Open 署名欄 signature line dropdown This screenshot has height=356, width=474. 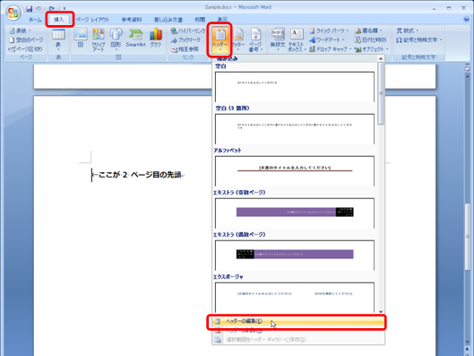pos(368,30)
